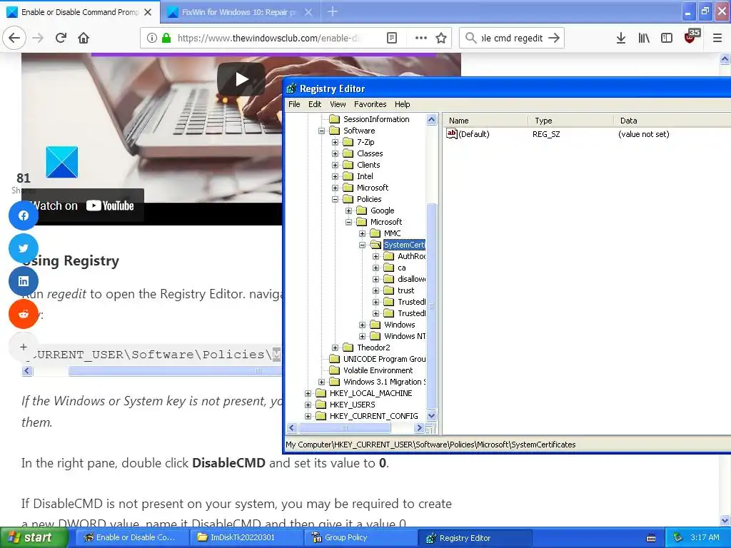Click the Name column header
This screenshot has width=731, height=548.
(485, 120)
